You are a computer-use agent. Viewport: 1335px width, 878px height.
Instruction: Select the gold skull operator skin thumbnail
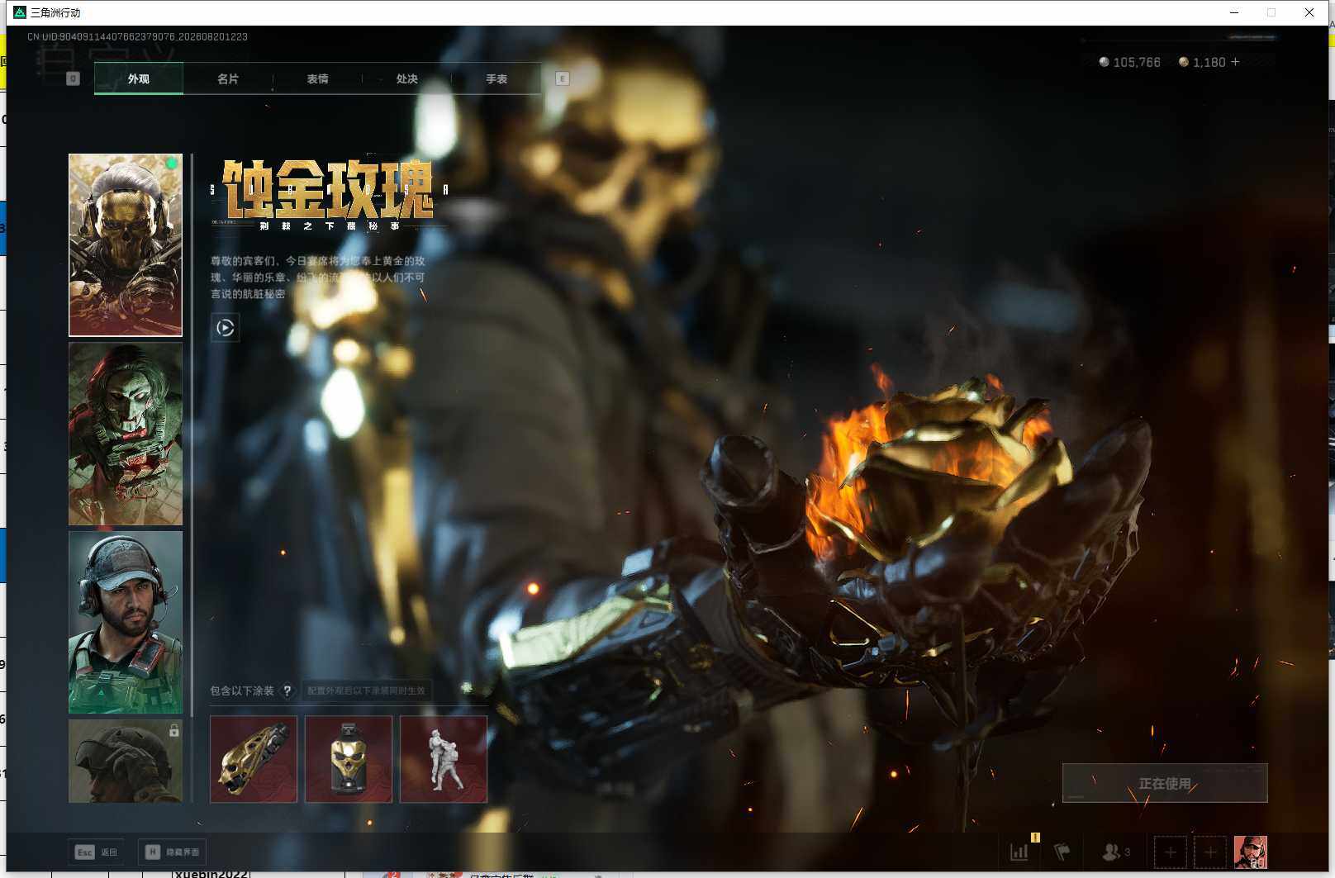pos(126,245)
